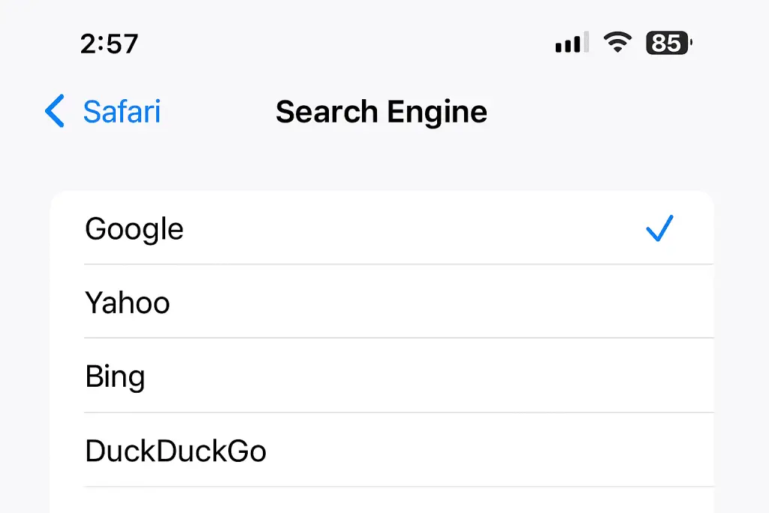Go back via the Safari label

point(122,112)
